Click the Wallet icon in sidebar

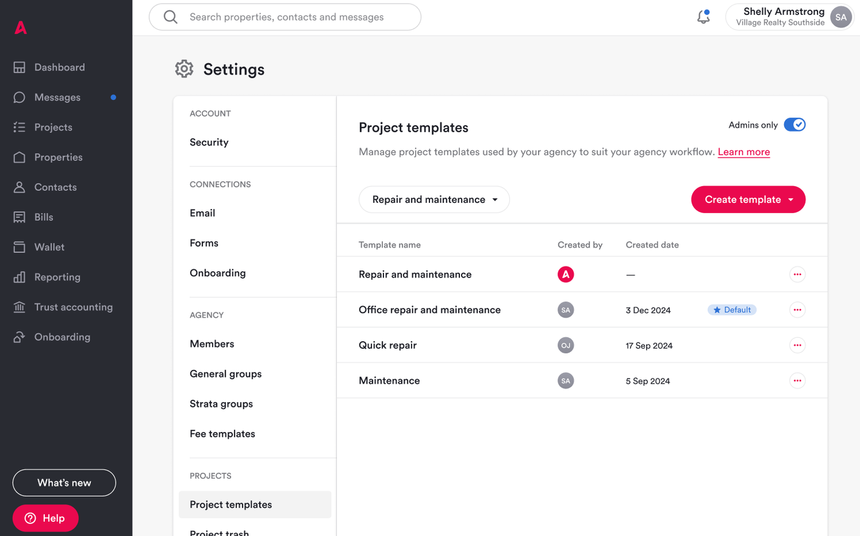pyautogui.click(x=19, y=247)
